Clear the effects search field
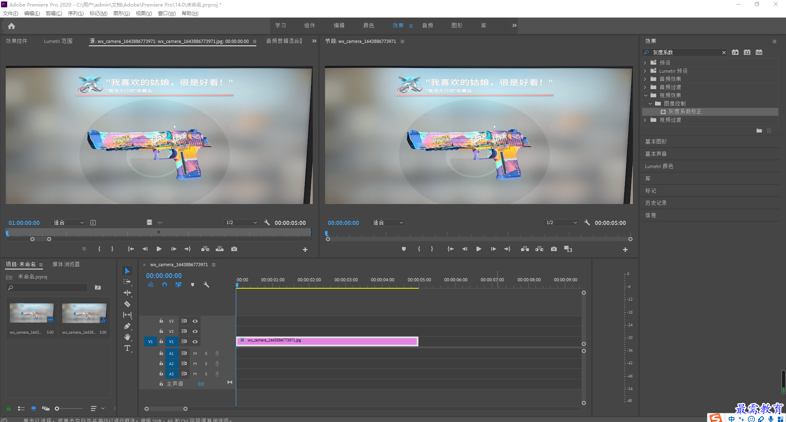 tap(724, 52)
